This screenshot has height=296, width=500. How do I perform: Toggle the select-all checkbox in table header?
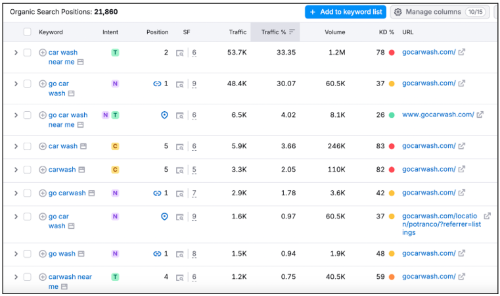coord(27,32)
